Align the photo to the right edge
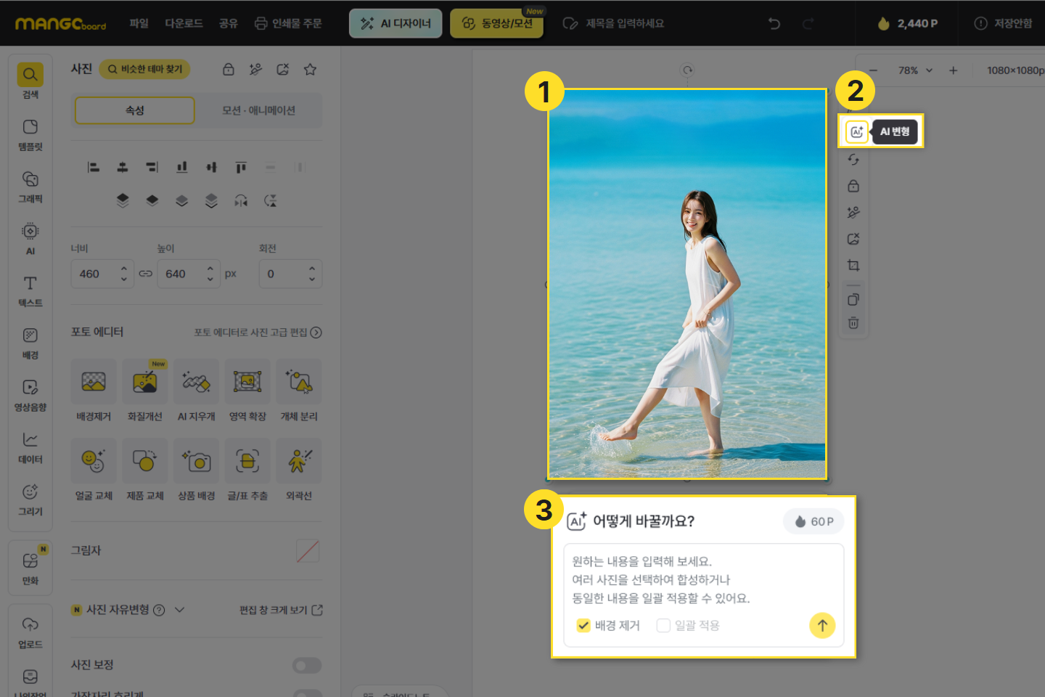1045x697 pixels. coord(152,167)
